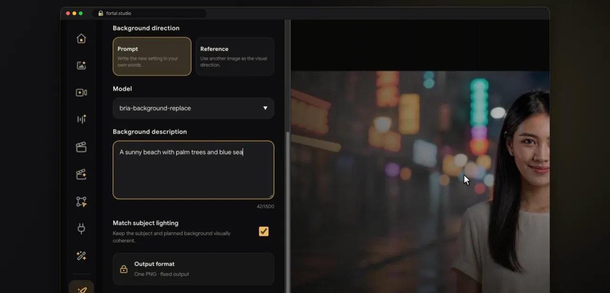Open the AI video generation sidebar icon
This screenshot has width=610, height=293.
pos(81,93)
